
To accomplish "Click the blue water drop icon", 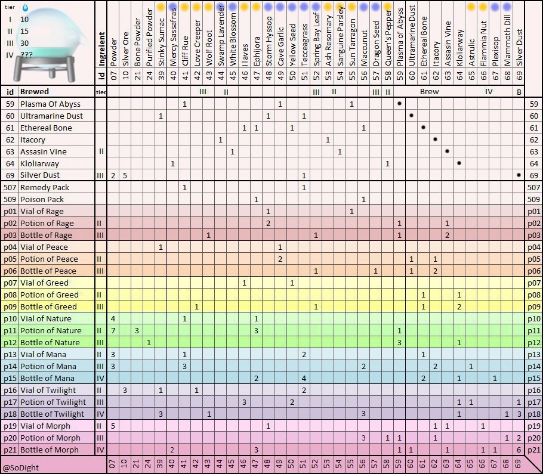I will click(25, 7).
